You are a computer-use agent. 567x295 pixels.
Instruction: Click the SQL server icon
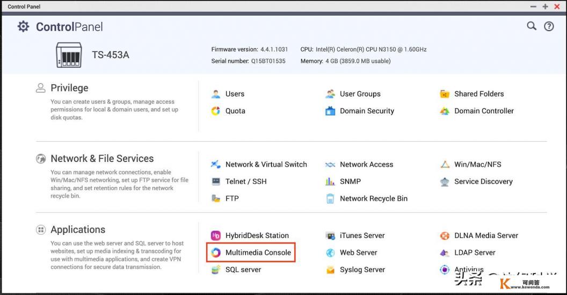216,270
